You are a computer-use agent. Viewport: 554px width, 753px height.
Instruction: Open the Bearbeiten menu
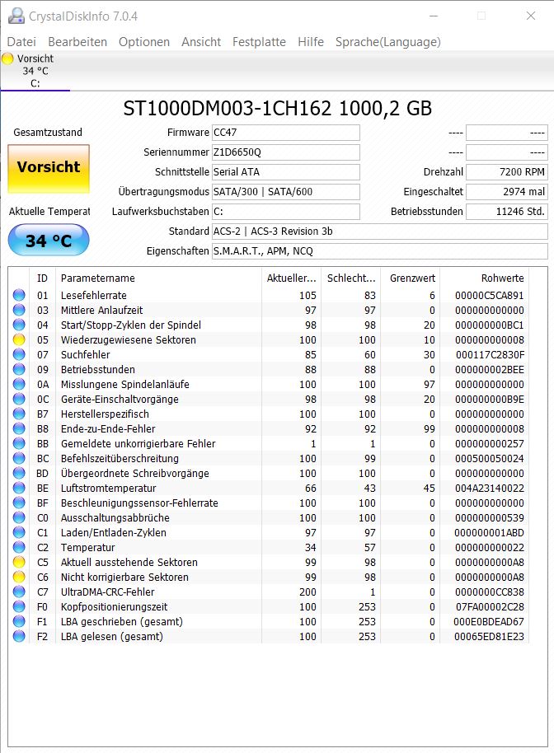(77, 42)
